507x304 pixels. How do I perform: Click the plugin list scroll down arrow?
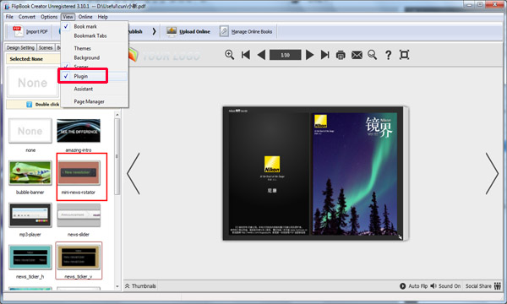[x=117, y=286]
